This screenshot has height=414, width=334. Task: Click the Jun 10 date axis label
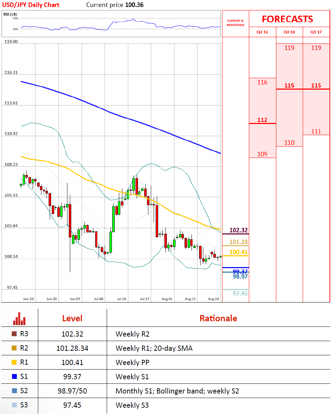(28, 299)
